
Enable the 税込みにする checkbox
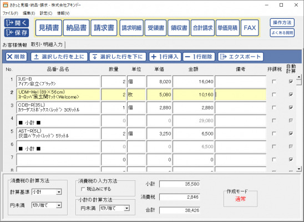point(83,189)
